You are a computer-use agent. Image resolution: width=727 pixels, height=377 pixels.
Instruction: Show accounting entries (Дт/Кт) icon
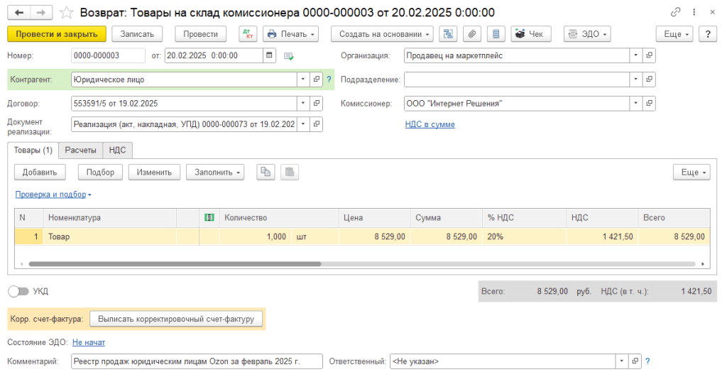pos(248,34)
